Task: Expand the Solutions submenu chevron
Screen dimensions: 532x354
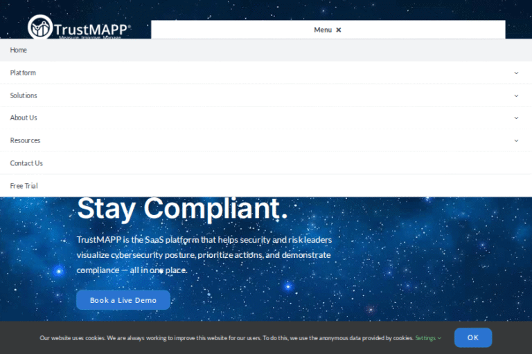Action: 516,95
